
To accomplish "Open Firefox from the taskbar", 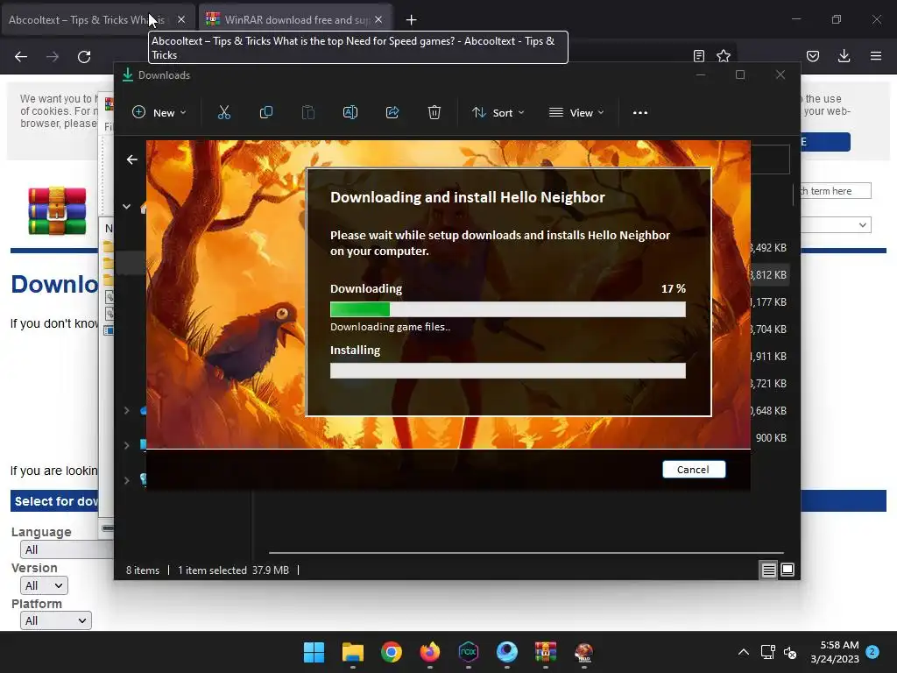I will (429, 652).
